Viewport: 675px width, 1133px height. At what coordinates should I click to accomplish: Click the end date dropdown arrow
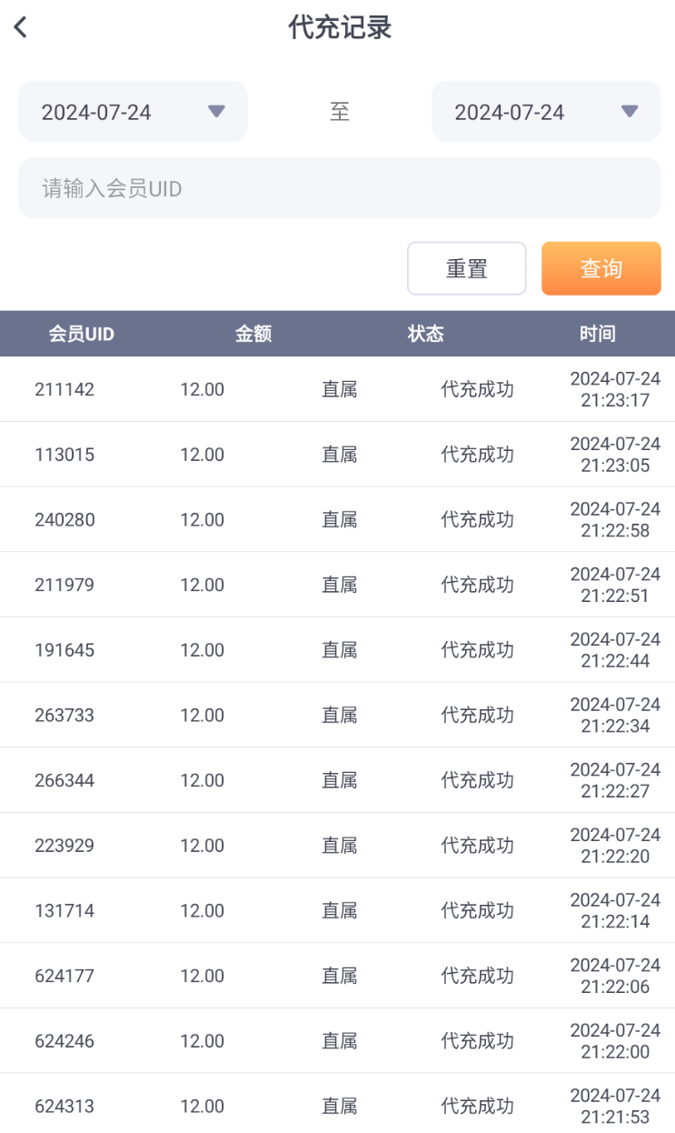[x=629, y=111]
